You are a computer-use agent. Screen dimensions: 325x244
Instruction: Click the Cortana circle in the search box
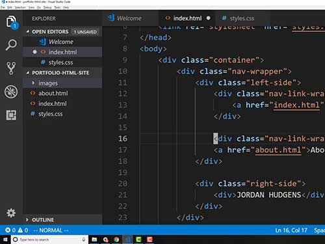15,239
